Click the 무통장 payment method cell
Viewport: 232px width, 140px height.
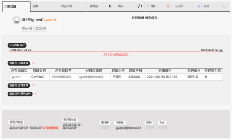tap(118, 77)
